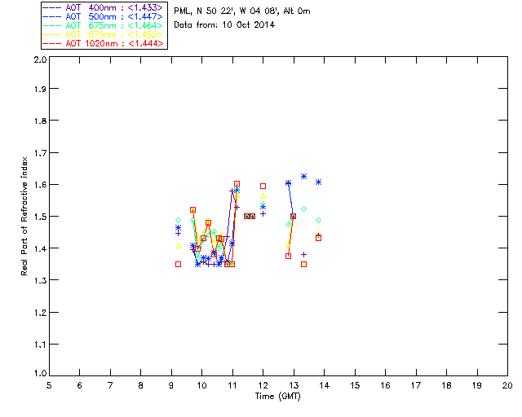Click the 2.0 value on the y-axis
Viewport: 522px width, 417px height.
coord(41,59)
